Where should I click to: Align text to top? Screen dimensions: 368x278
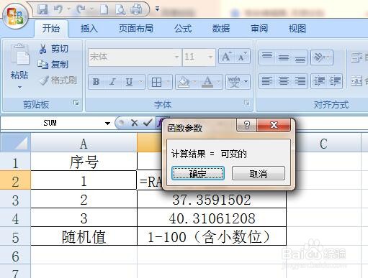(267, 57)
